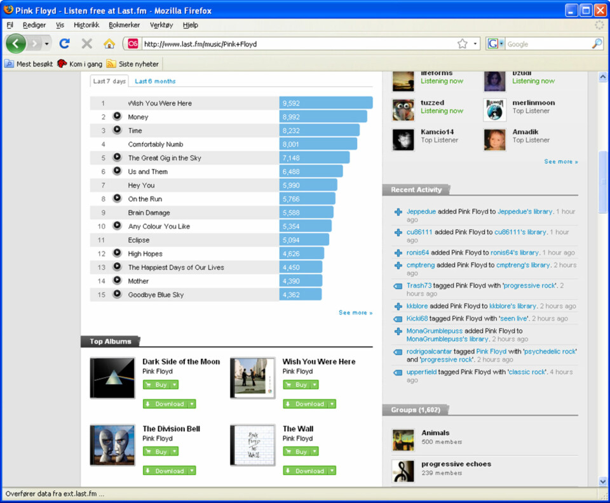Open the address bar history dropdown
Image resolution: width=610 pixels, height=503 pixels.
pyautogui.click(x=475, y=44)
